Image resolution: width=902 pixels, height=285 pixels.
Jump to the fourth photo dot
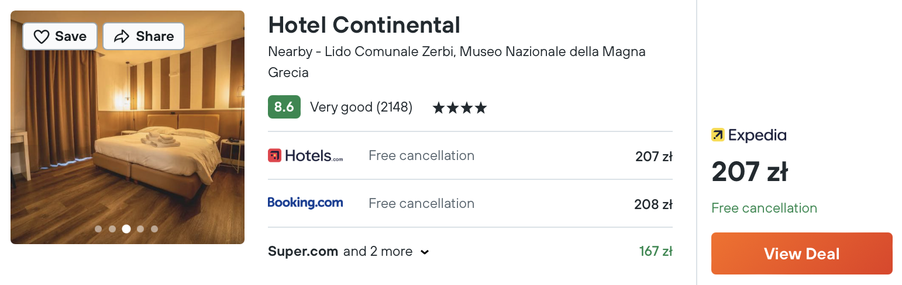(140, 229)
